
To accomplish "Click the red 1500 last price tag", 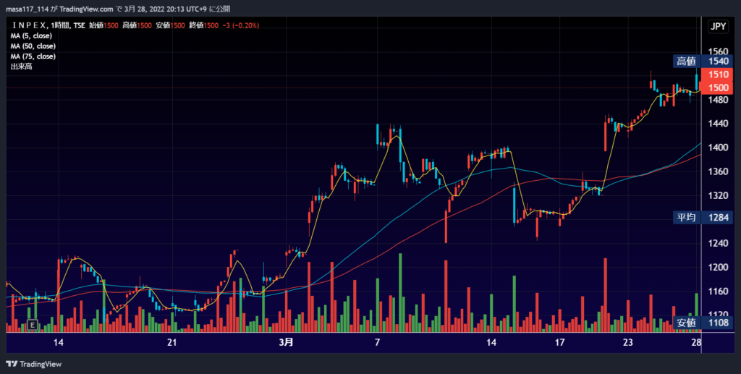I will click(x=717, y=88).
